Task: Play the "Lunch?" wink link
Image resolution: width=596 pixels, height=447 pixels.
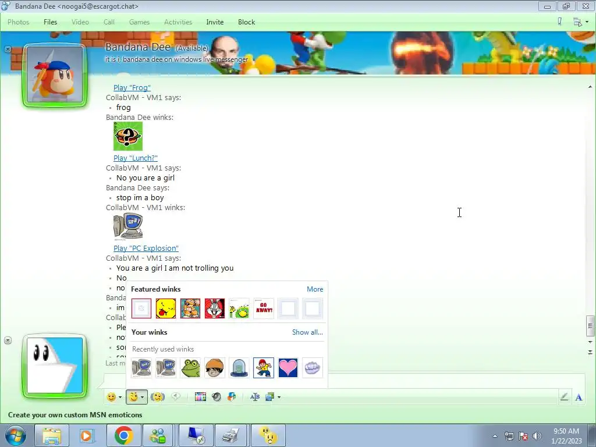Action: pyautogui.click(x=135, y=158)
